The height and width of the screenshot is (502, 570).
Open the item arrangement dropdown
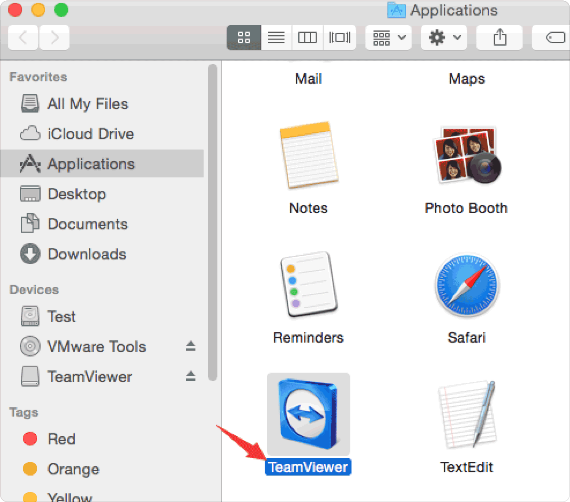(388, 38)
